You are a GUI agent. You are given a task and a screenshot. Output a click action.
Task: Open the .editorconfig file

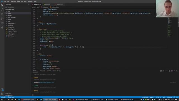(x=18, y=24)
